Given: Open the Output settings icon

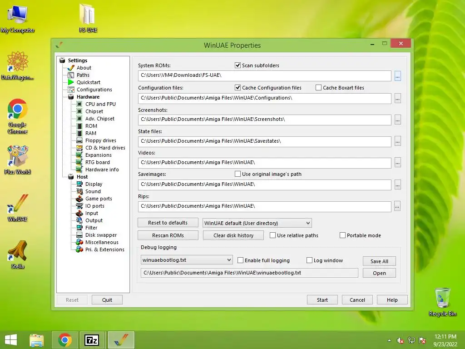Looking at the screenshot, I should click(x=79, y=220).
